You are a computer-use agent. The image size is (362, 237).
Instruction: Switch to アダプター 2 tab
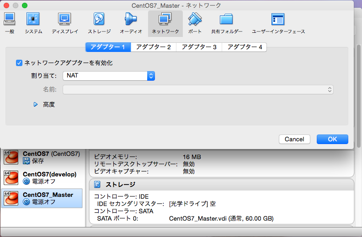point(154,47)
